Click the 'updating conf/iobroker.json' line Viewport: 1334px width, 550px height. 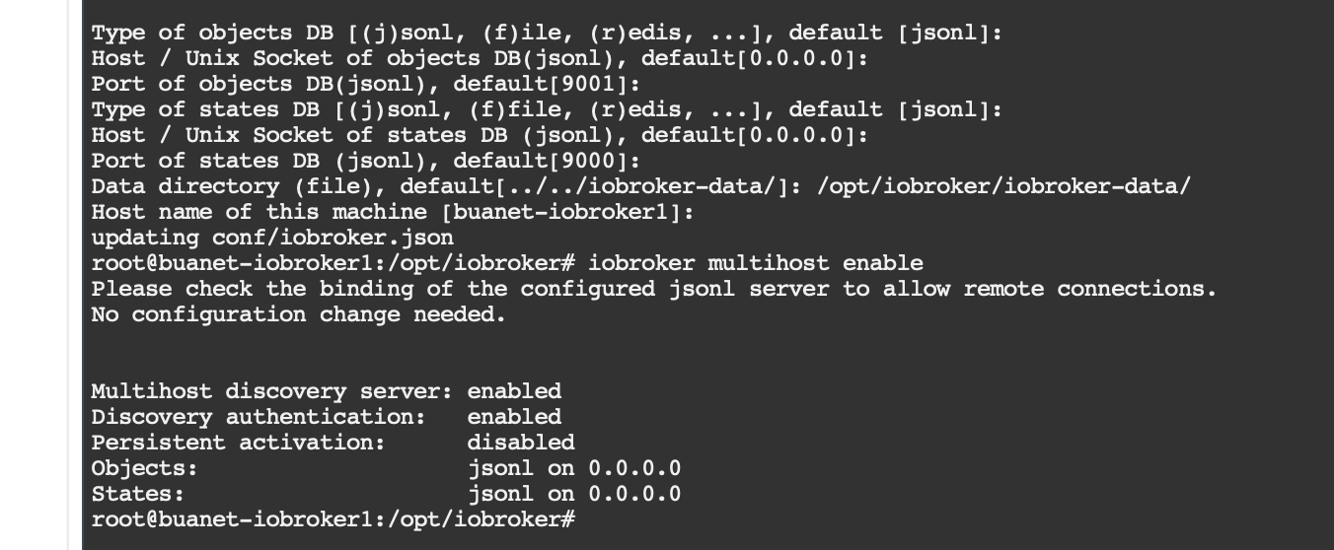272,238
